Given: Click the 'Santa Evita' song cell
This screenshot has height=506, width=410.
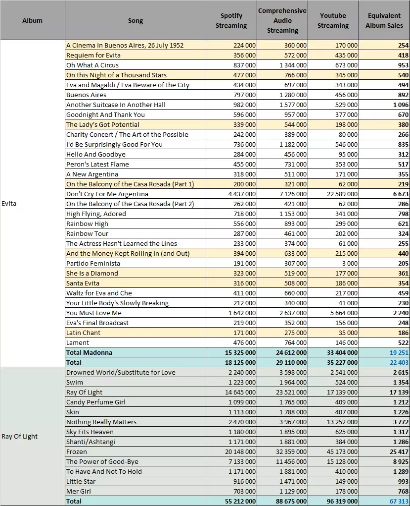Looking at the screenshot, I should (136, 283).
